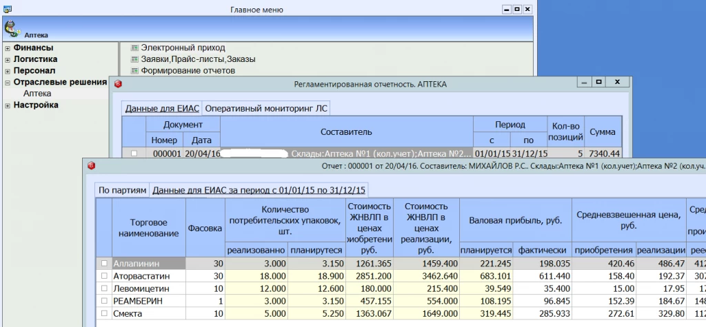Click the Аторвастатин name cell
Screen dimensions: 706x327
[x=149, y=276]
